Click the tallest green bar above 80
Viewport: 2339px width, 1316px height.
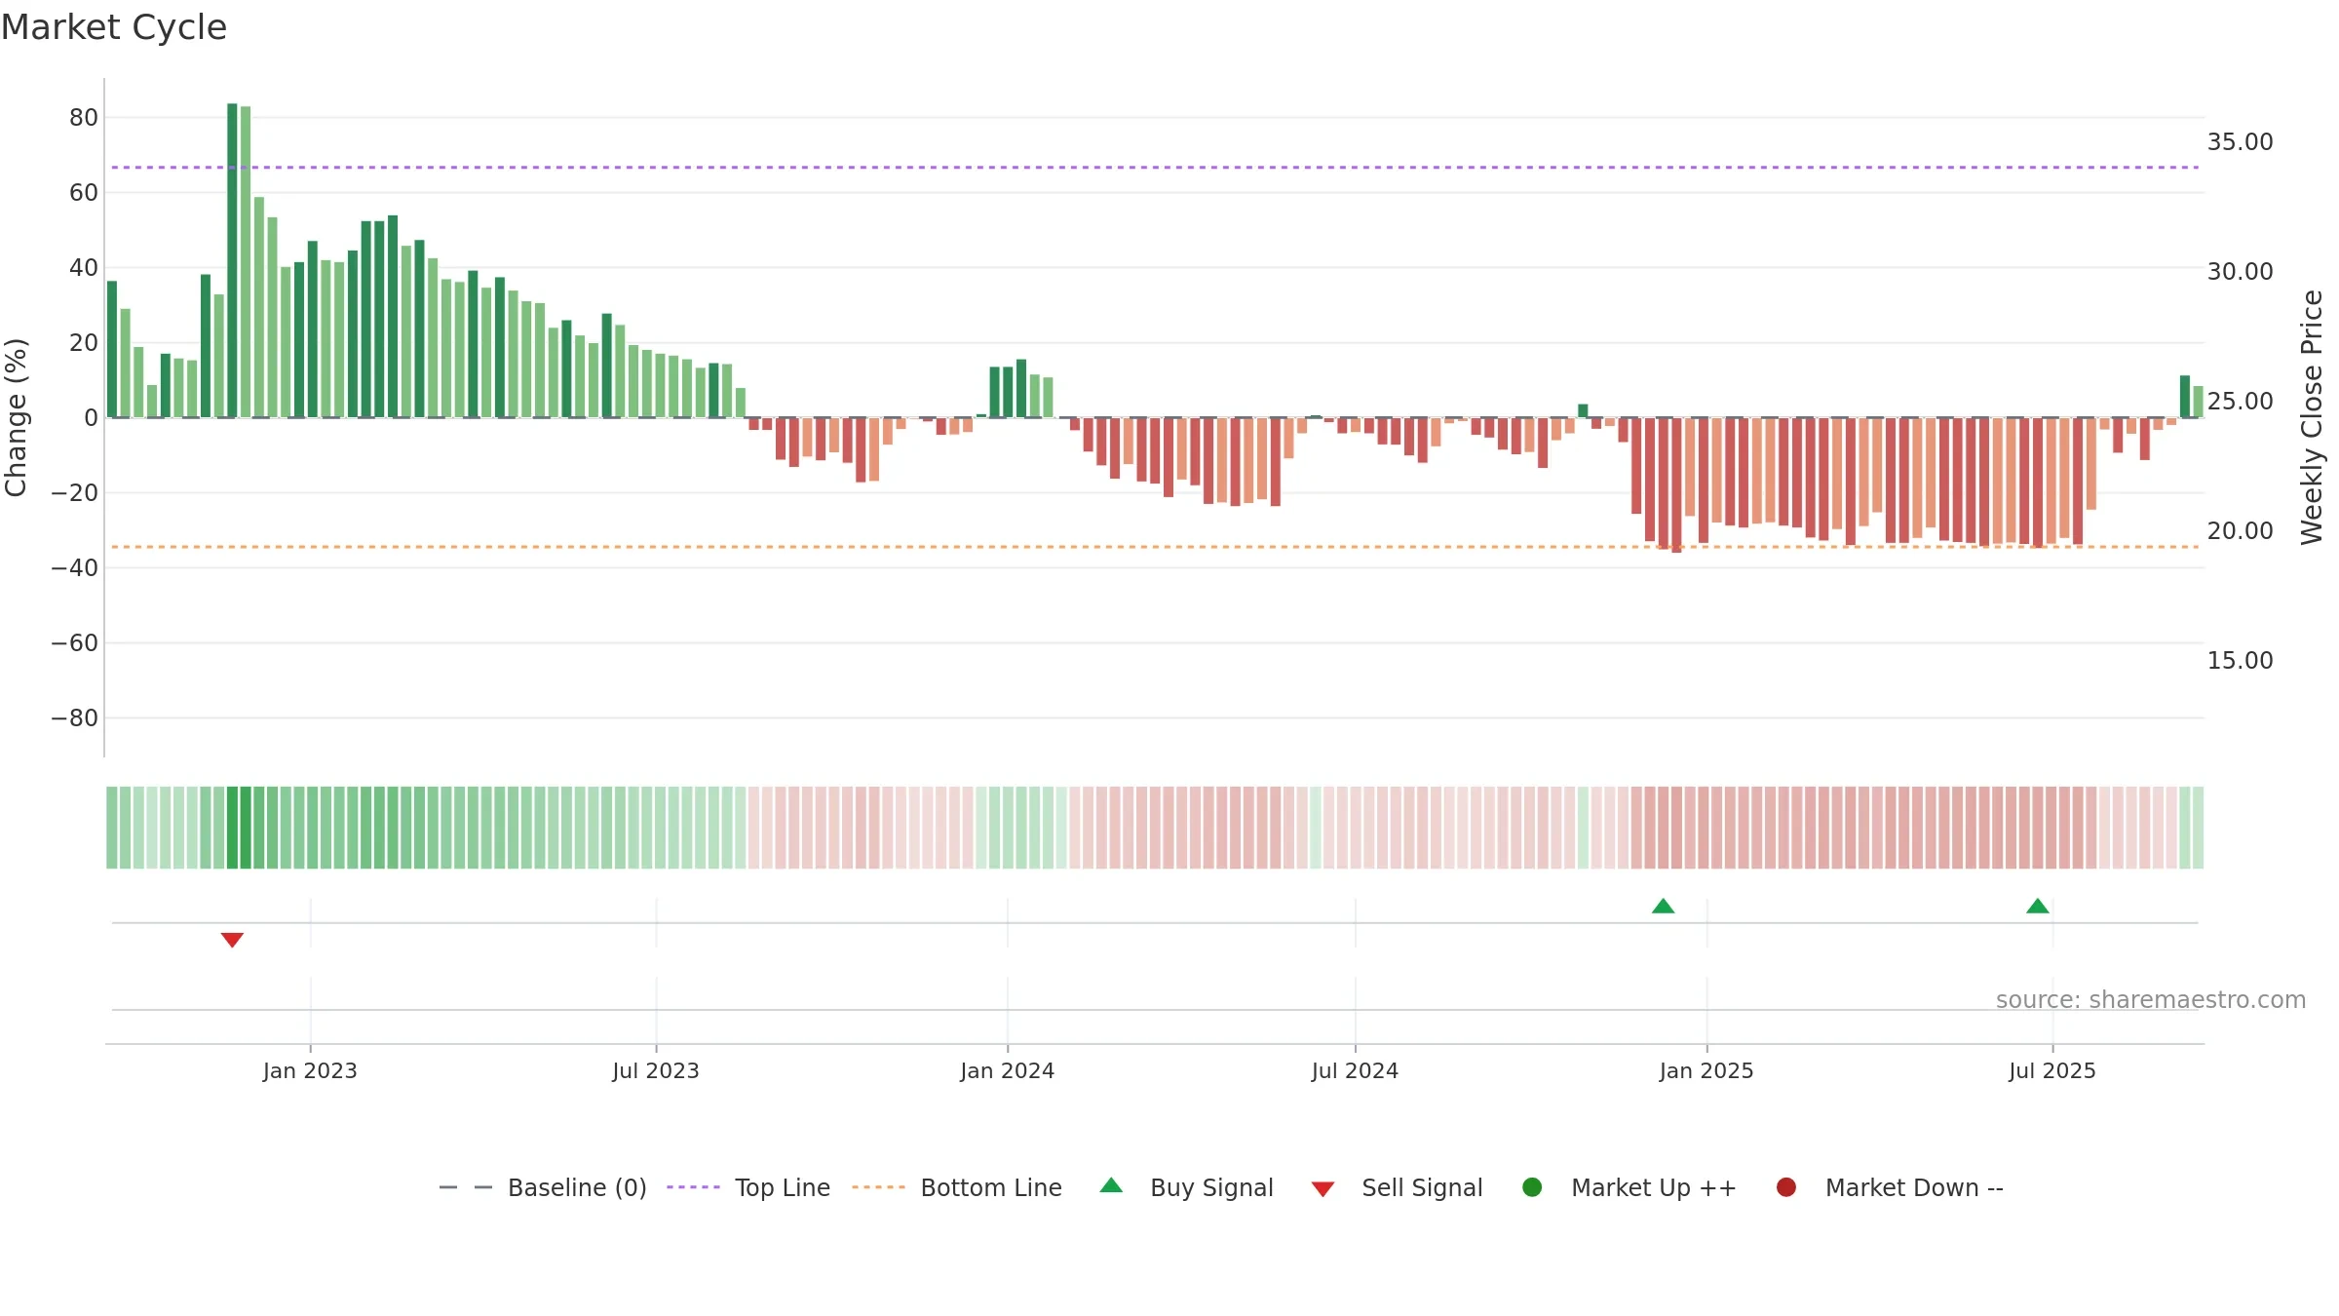pos(232,260)
